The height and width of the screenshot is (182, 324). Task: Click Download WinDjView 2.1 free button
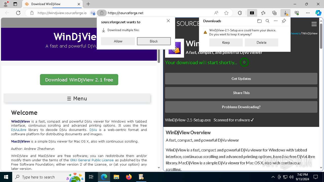point(79,80)
